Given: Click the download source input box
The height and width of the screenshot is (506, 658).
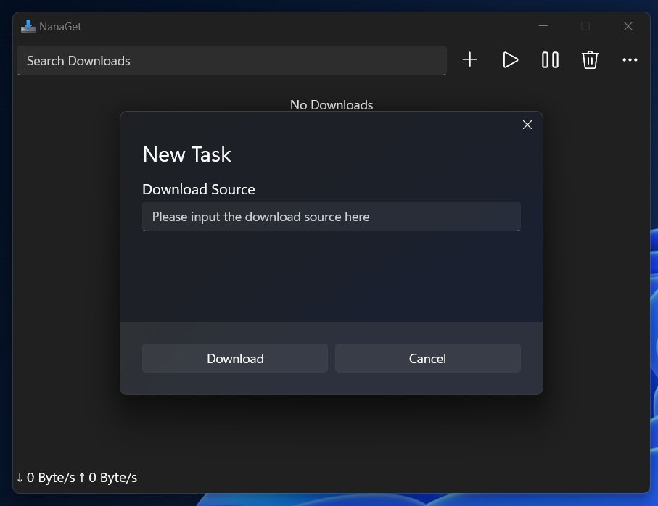Looking at the screenshot, I should (332, 216).
